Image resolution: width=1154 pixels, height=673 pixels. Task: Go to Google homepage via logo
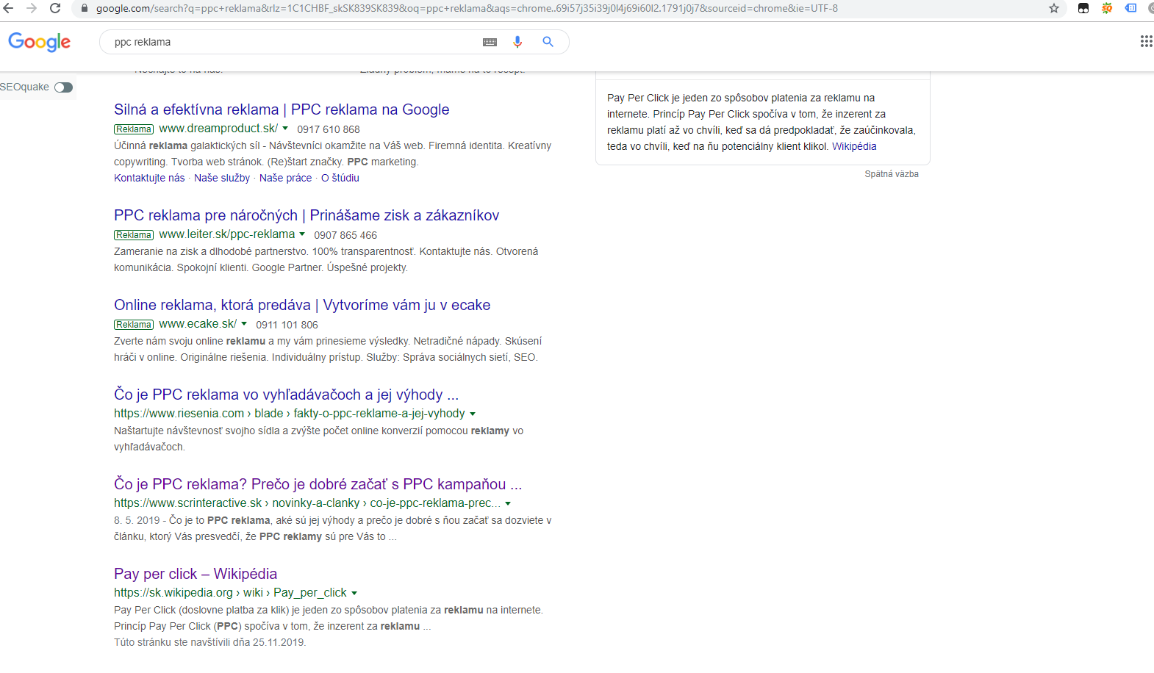[x=40, y=42]
